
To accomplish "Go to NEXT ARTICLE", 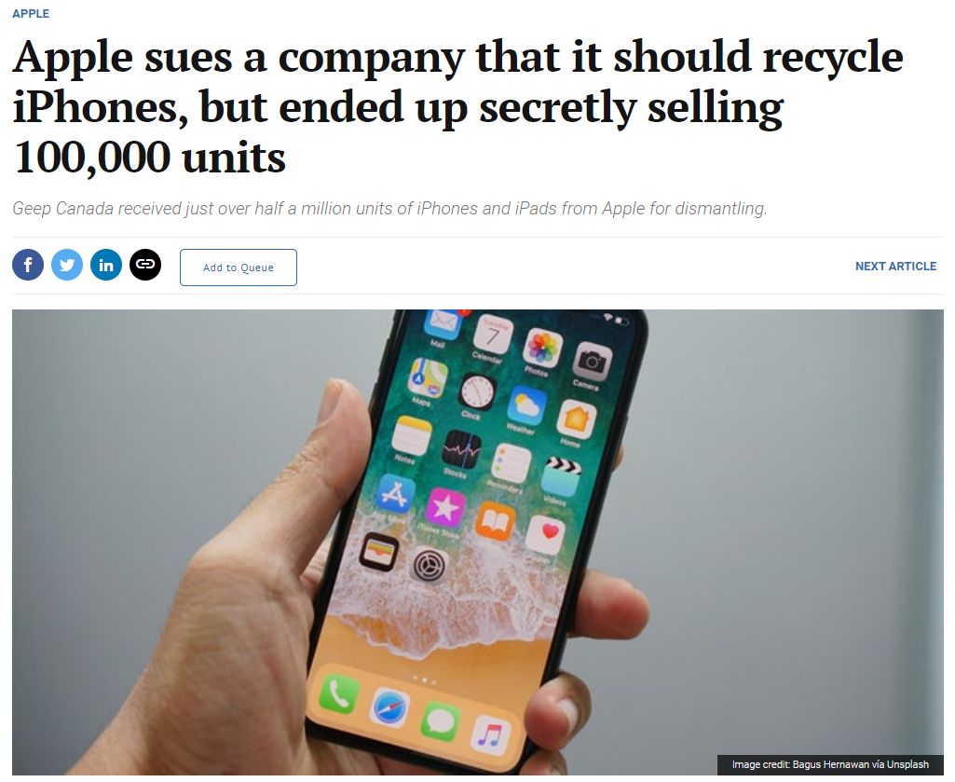I will click(895, 267).
